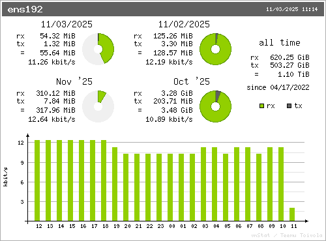This screenshot has width=326, height=241.
Task: Click the y-axis label 3
Action: click(22, 202)
